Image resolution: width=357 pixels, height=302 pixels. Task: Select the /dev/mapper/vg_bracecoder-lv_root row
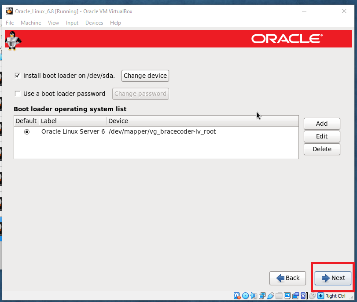pos(162,131)
